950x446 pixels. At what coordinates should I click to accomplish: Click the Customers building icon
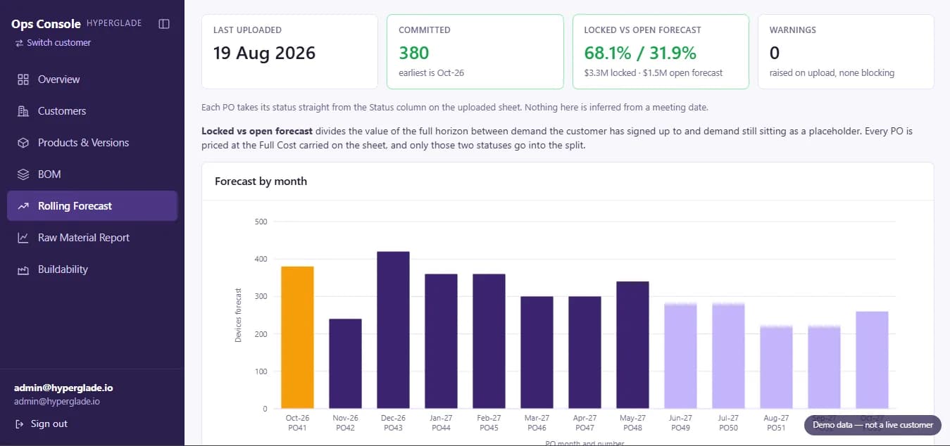click(23, 111)
